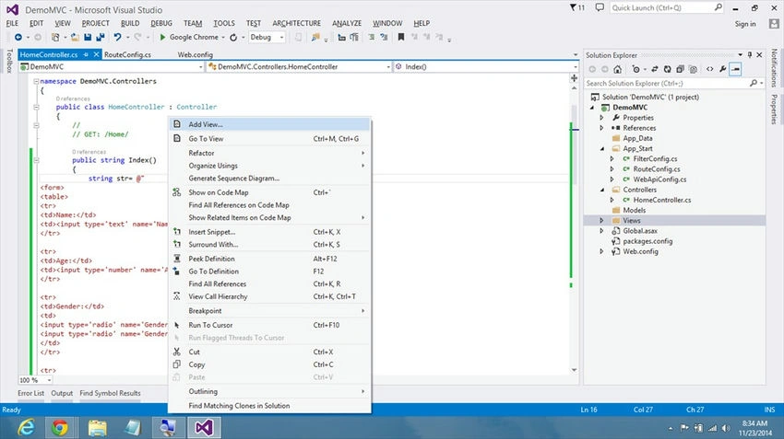The image size is (784, 439).
Task: Open the Google Chrome browser target dropdown arrow
Action: coord(223,38)
